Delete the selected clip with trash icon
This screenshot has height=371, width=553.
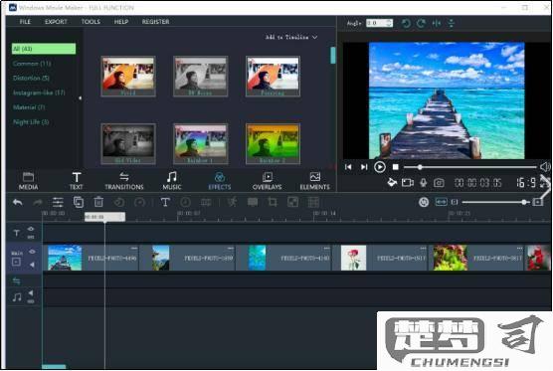click(x=98, y=202)
